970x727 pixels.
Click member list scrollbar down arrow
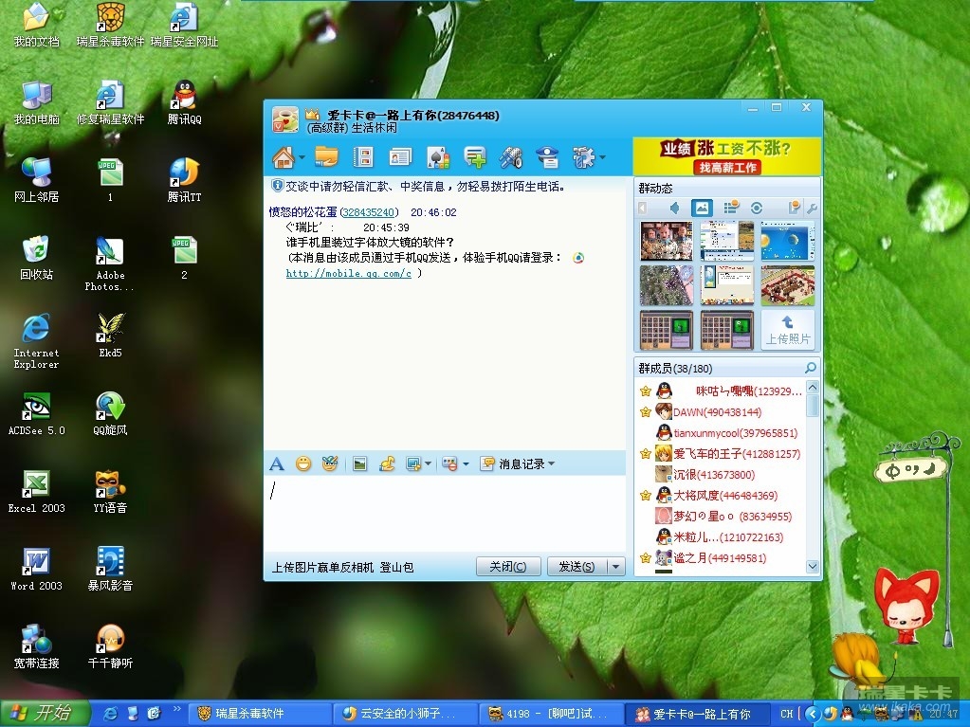(x=813, y=566)
